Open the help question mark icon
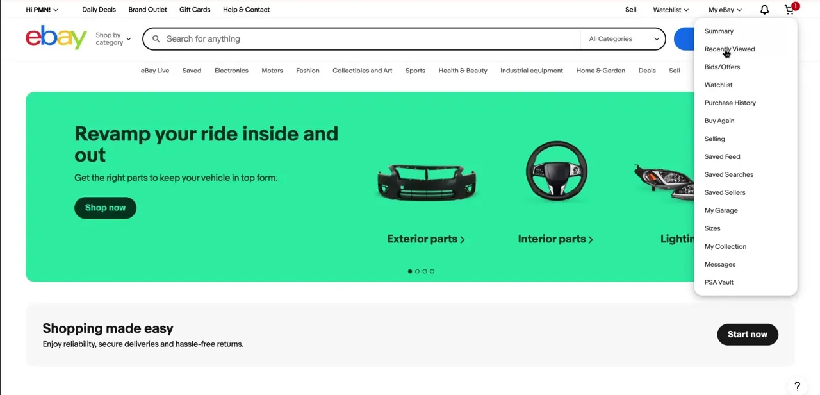820x395 pixels. click(x=797, y=386)
